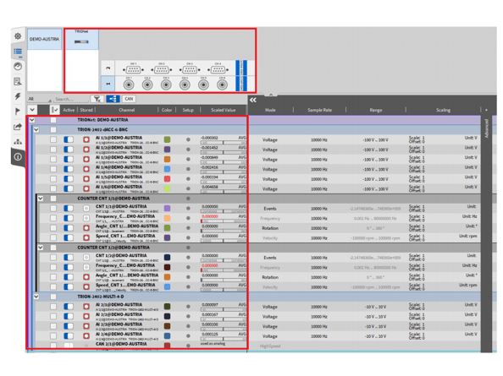The height and width of the screenshot is (376, 503).
Task: Collapse the COUNTER CNT 1/1@DEMO-AUSTRIA group
Action: 41,199
